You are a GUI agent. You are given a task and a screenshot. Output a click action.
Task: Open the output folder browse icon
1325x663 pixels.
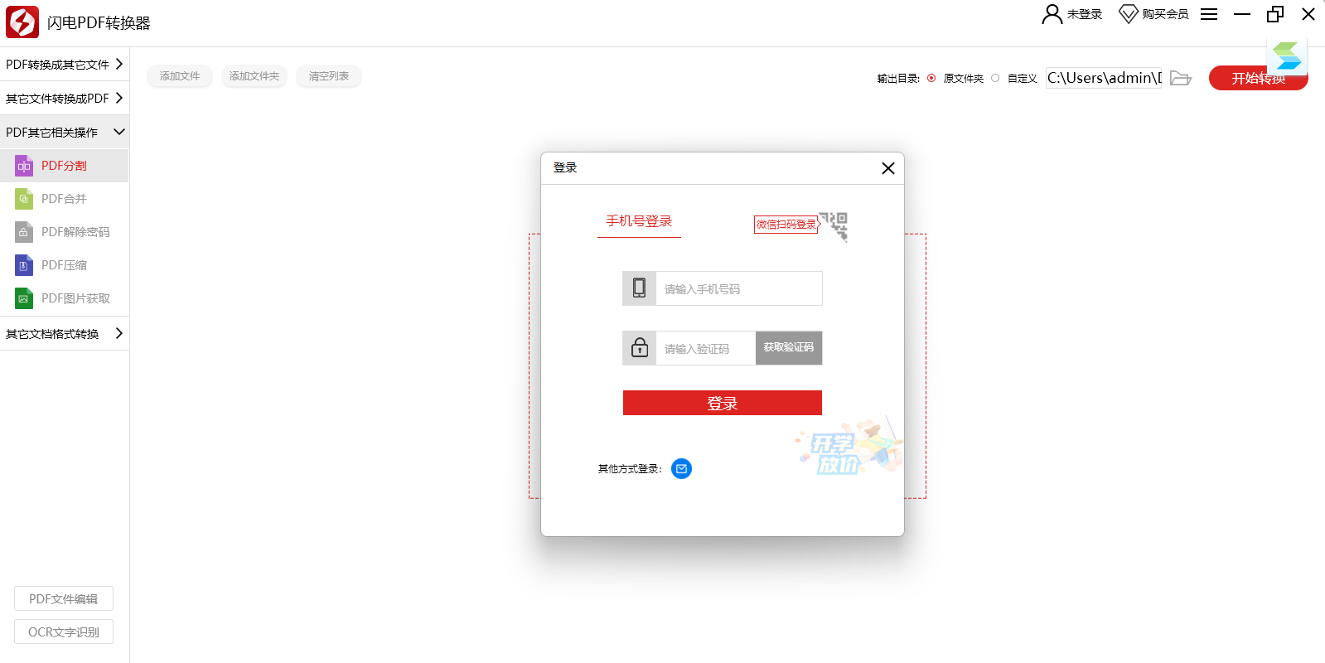(x=1181, y=78)
